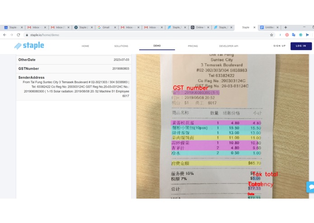Click the teal gear-shaped extension icon
The height and width of the screenshot is (223, 314).
[x=300, y=35]
